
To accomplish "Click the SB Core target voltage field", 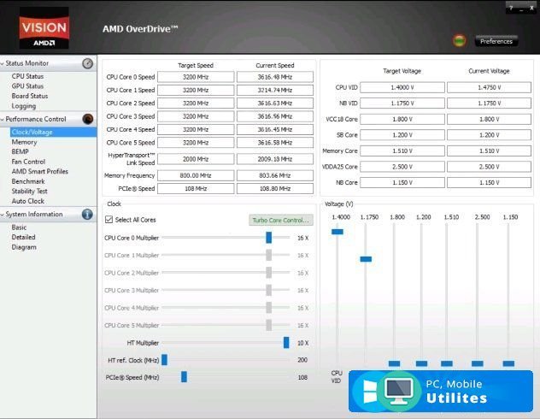I will click(402, 135).
